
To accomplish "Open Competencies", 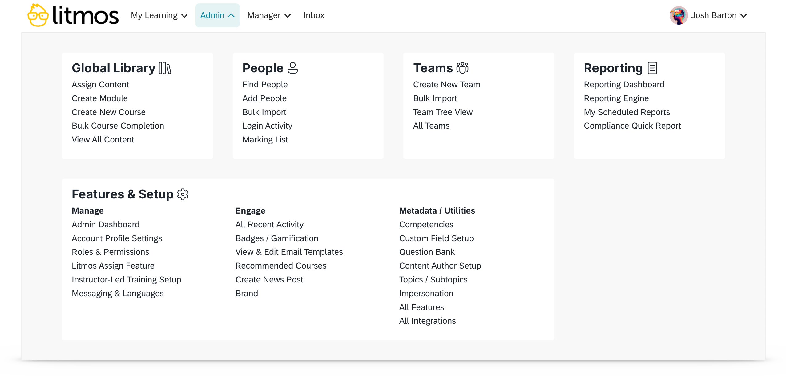I will click(x=426, y=224).
